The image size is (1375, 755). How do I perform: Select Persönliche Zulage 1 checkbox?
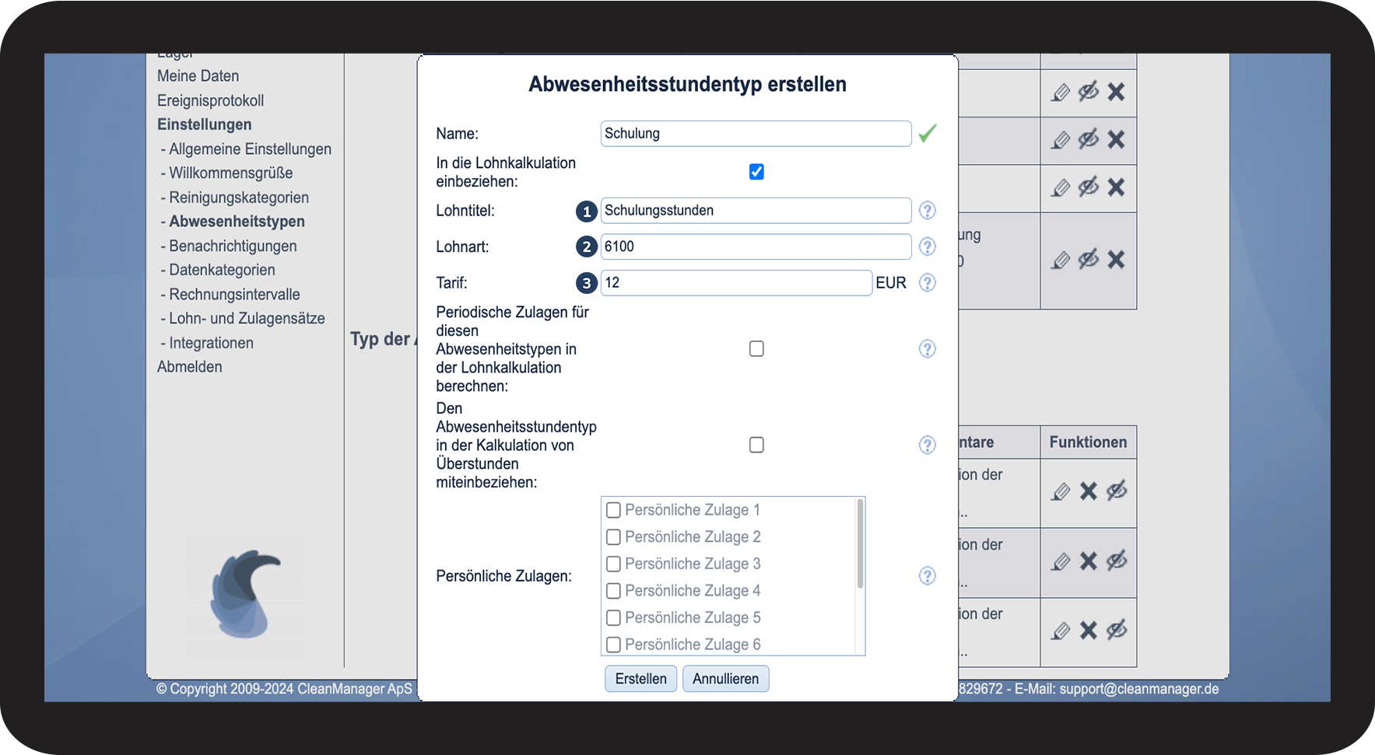(x=613, y=510)
